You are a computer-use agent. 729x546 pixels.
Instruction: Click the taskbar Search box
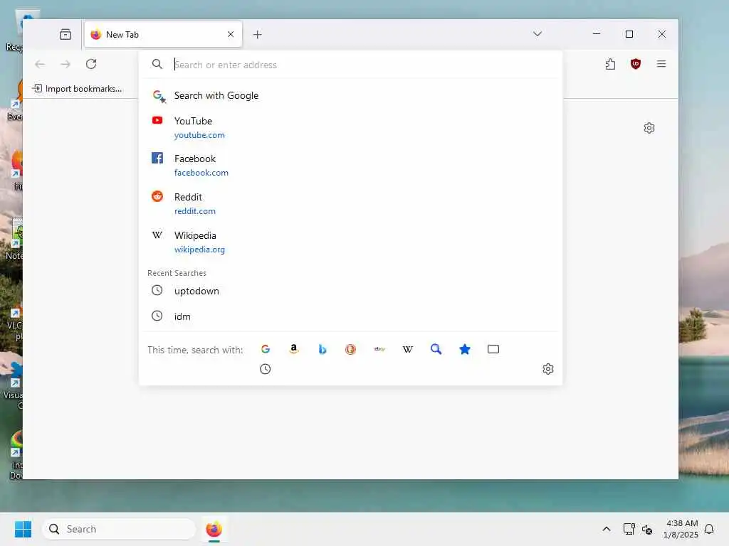coord(119,529)
